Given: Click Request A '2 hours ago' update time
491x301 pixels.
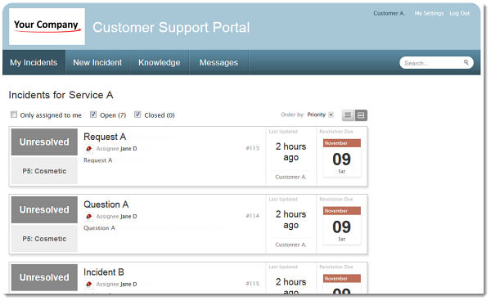Looking at the screenshot, I should pos(291,152).
